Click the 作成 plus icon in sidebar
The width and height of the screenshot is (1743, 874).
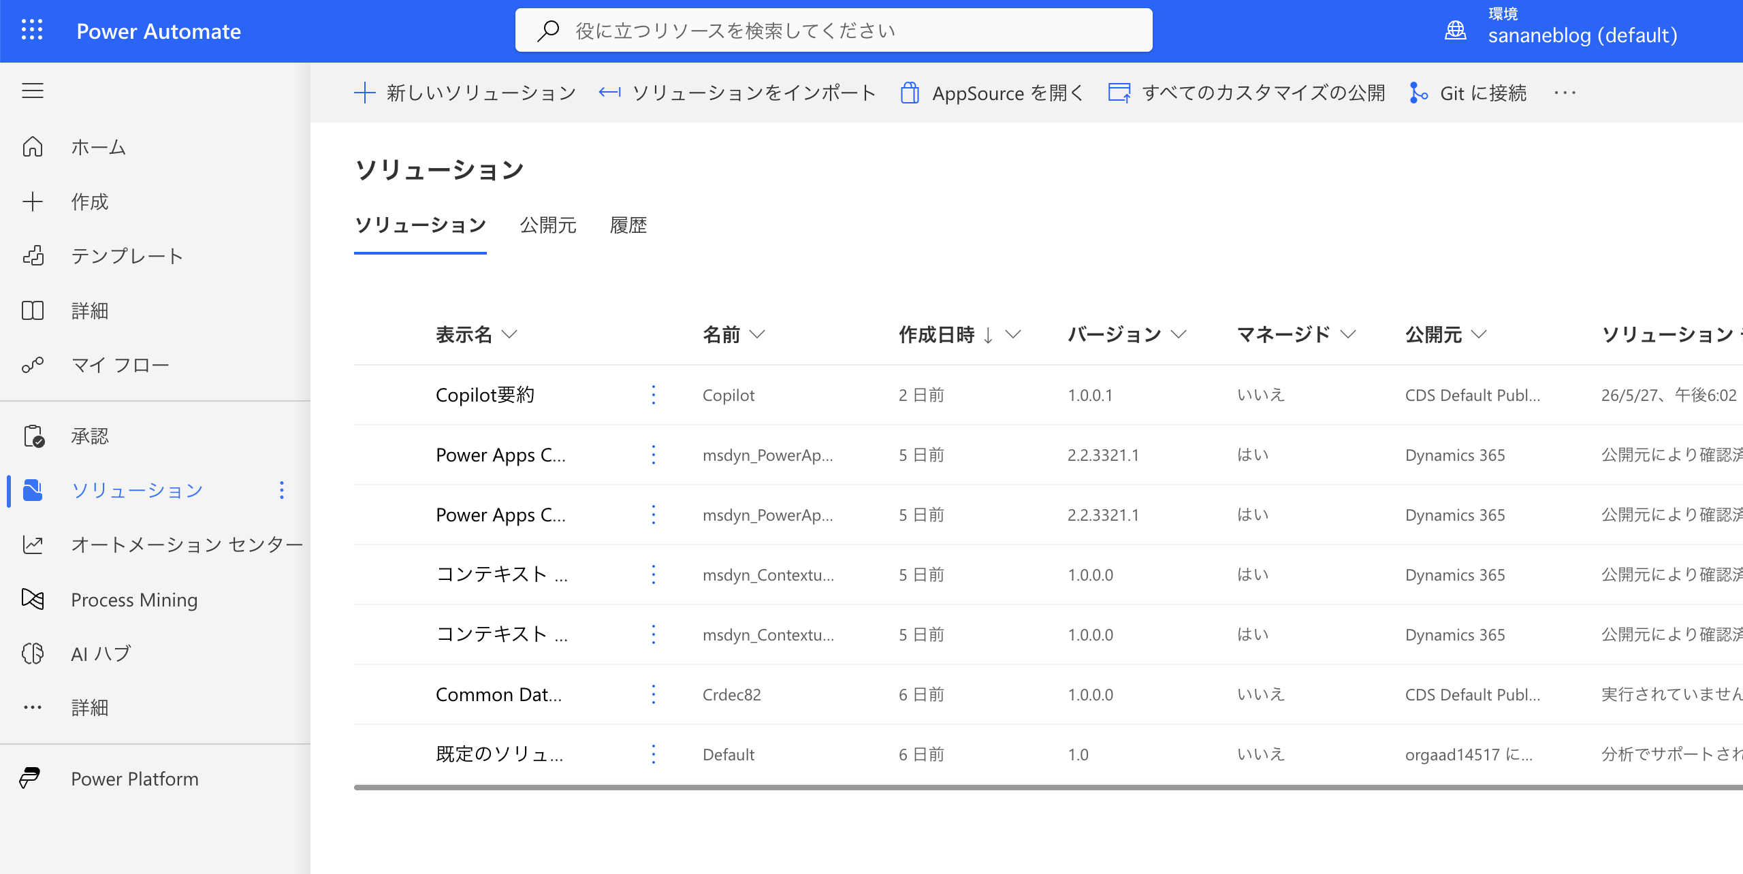[x=33, y=201]
